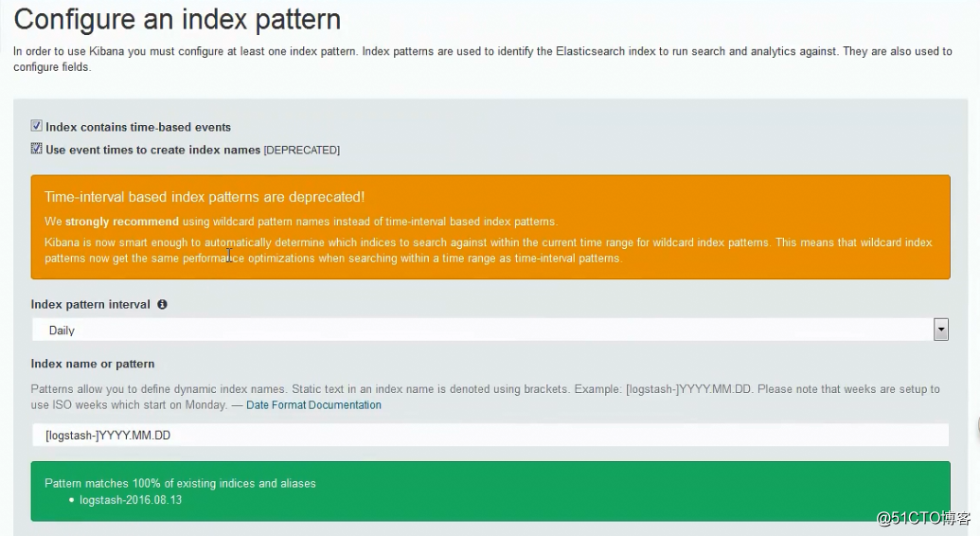Uncheck Index contains time-based events checkbox

click(37, 126)
